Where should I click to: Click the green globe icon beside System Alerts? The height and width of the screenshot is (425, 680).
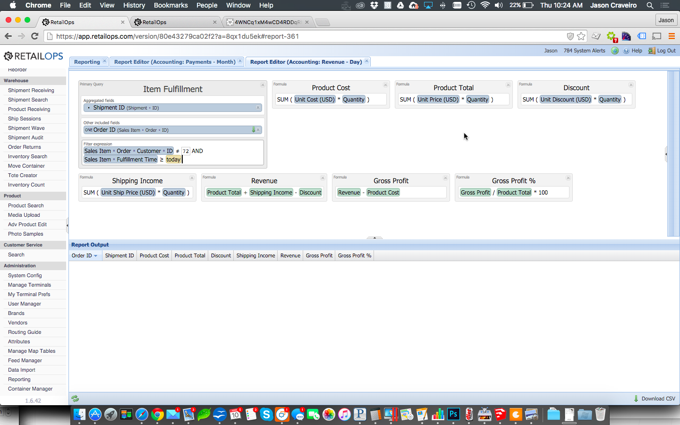615,51
